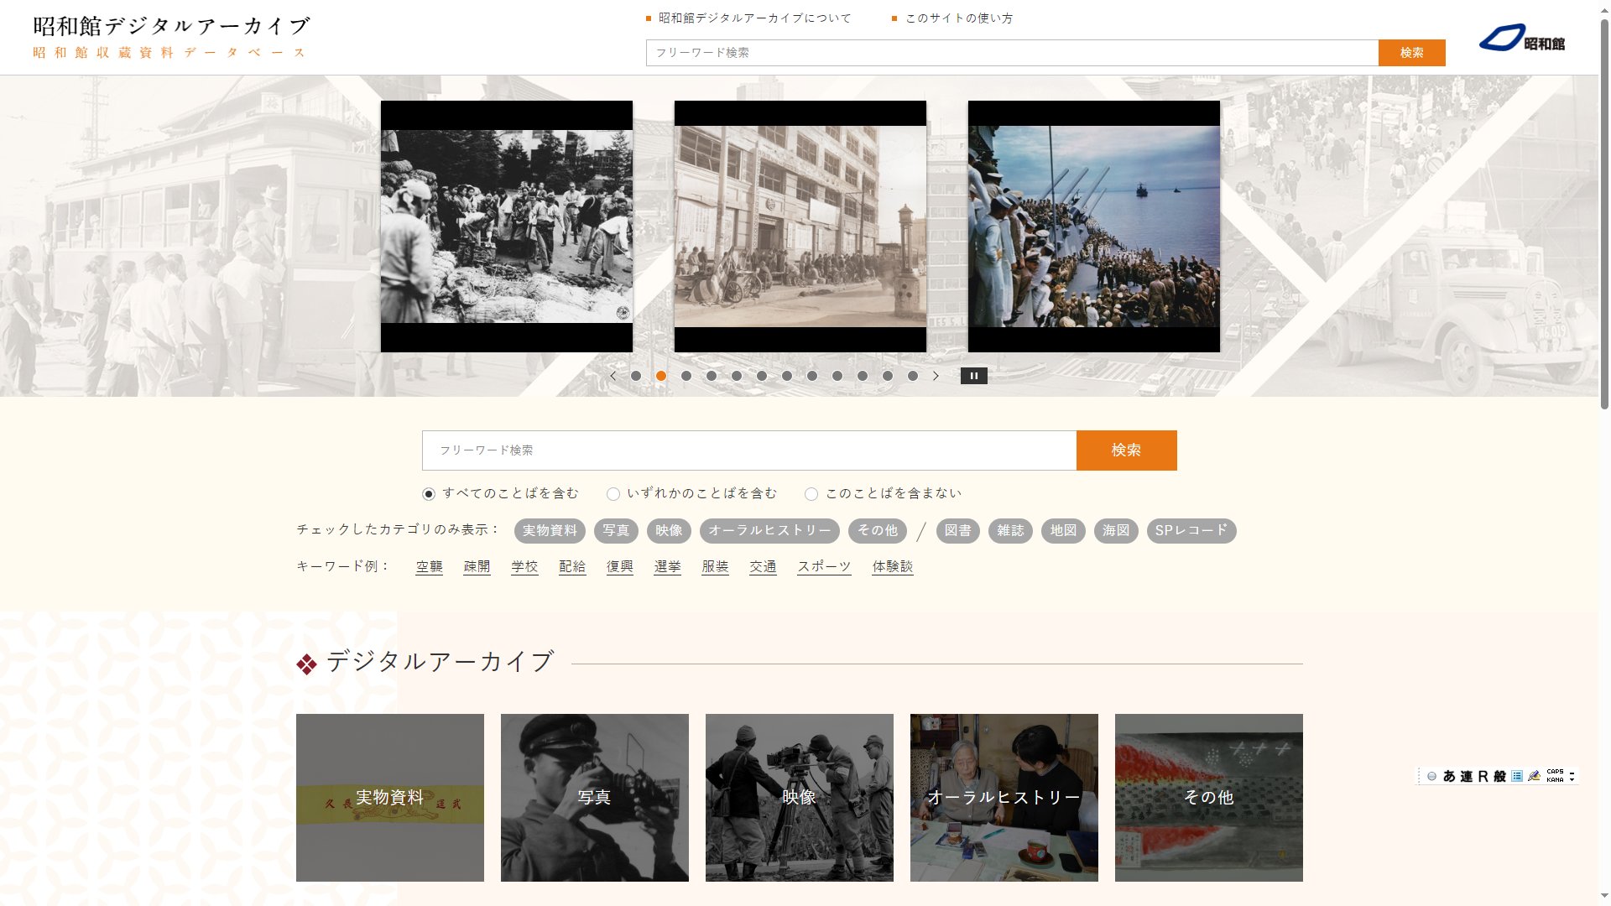Open 昭和館デジタルアーカイブについて link
The image size is (1611, 906).
pyautogui.click(x=754, y=18)
